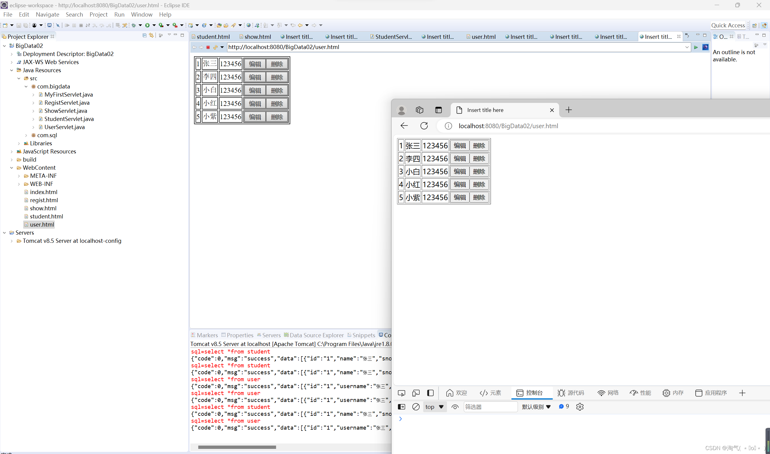Open the Search flashlight icon in Eclipse toolbar

pyautogui.click(x=234, y=25)
